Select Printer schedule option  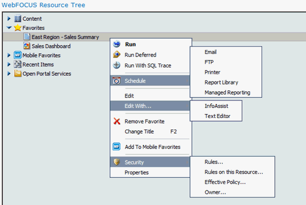(x=226, y=72)
